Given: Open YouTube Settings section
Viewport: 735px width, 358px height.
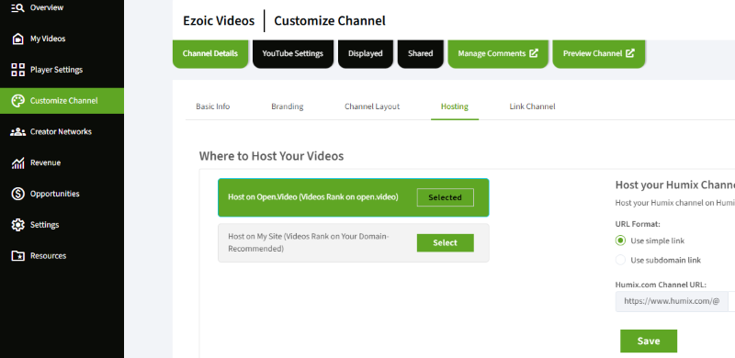Looking at the screenshot, I should 293,53.
